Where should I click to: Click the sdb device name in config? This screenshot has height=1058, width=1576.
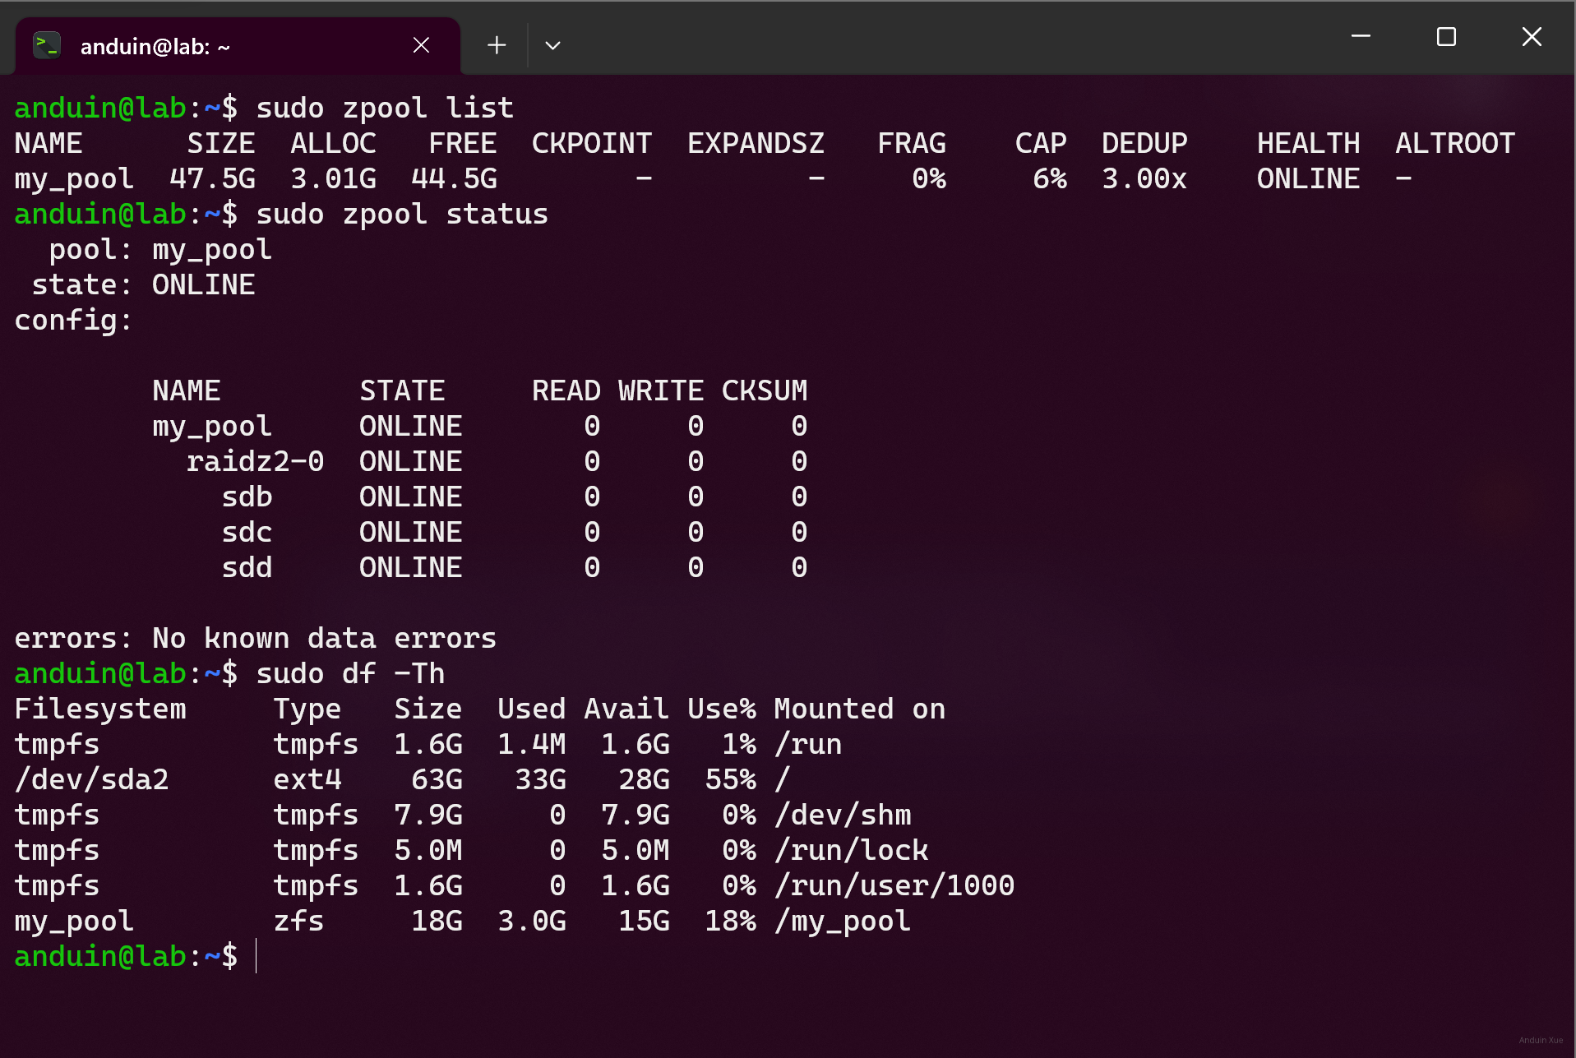coord(247,497)
